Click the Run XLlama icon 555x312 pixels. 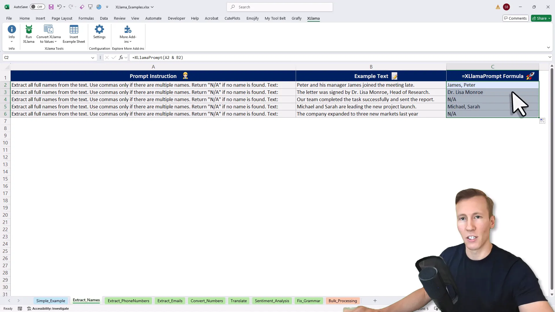tap(29, 29)
